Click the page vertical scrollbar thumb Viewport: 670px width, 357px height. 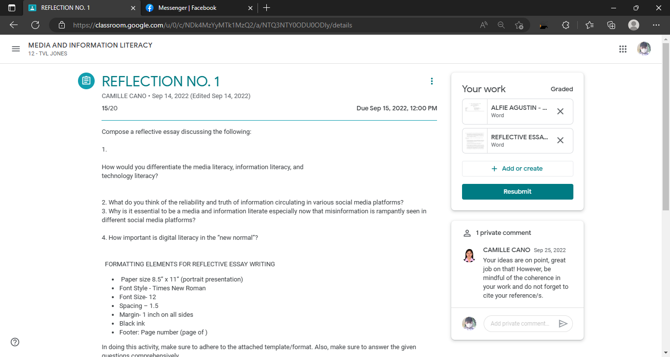click(666, 127)
